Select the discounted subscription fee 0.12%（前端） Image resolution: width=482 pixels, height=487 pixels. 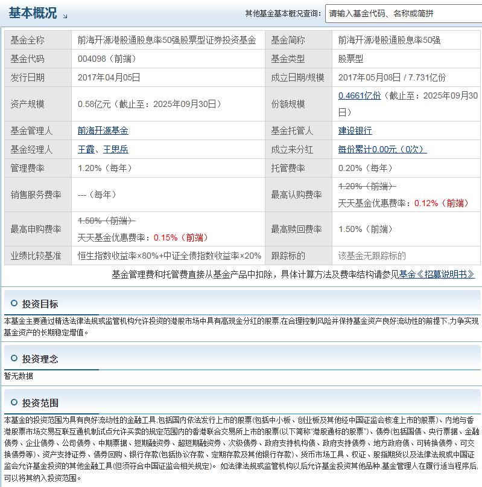click(442, 204)
